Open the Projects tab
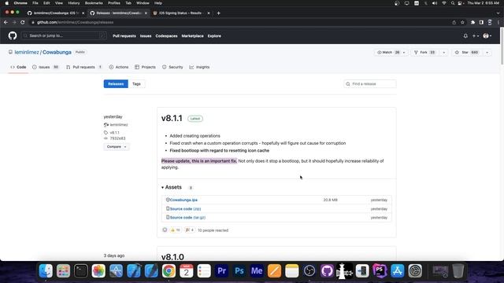This screenshot has height=283, width=504. [145, 67]
